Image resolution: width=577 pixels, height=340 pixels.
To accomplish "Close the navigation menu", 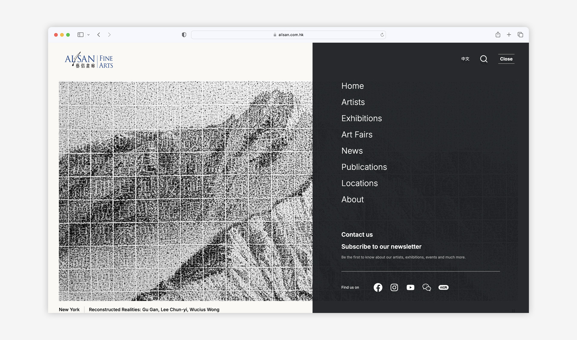I will 506,59.
